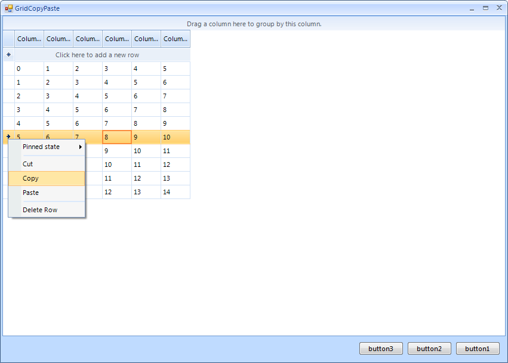508x363 pixels.
Task: Click the last column header in the grid
Action: click(176, 39)
